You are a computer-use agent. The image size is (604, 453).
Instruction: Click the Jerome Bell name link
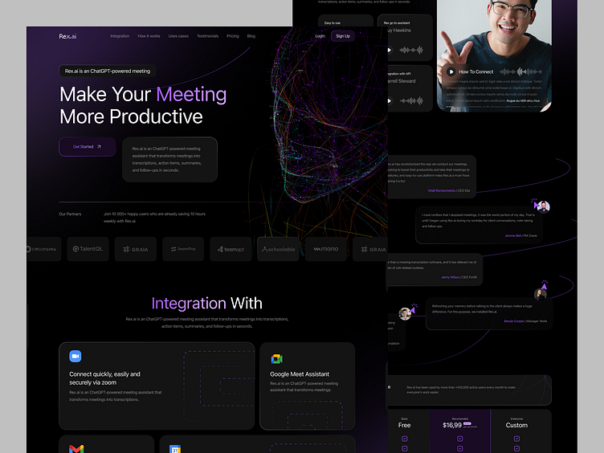click(x=512, y=236)
